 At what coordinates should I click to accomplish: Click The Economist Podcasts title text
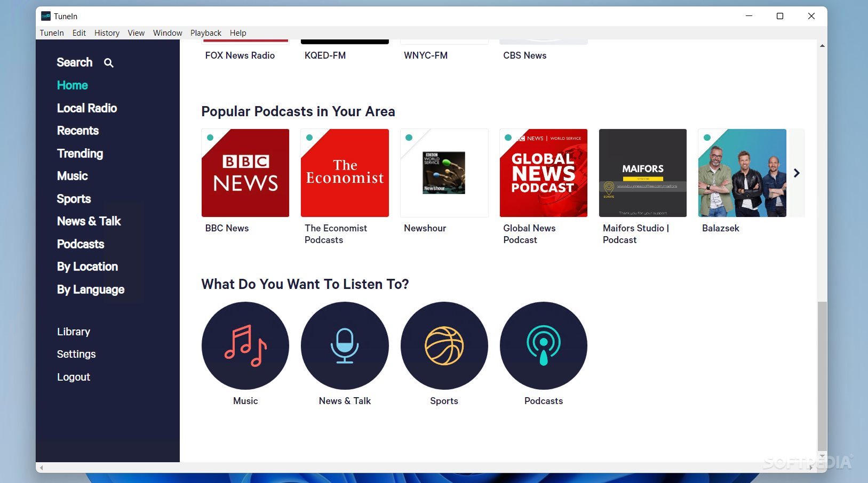point(336,234)
